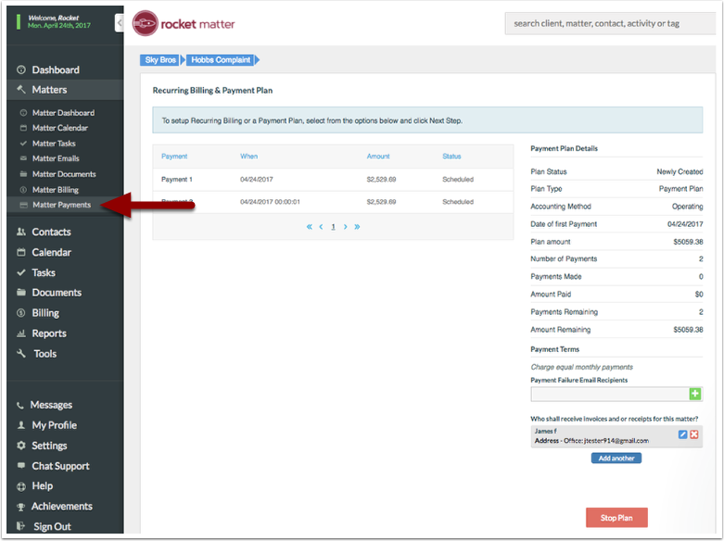724x541 pixels.
Task: Click the Rocket Matter rocket logo
Action: 145,23
